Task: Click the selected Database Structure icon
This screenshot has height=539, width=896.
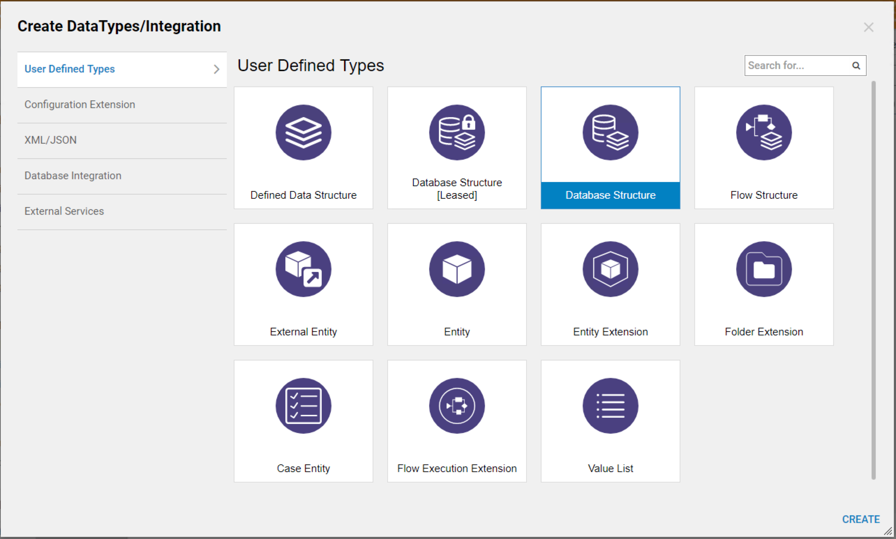Action: [610, 132]
